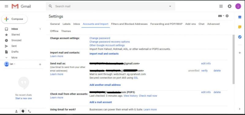Screen dimensions: 245x115
Task: Click Check mail now
Action: [x=148, y=96]
